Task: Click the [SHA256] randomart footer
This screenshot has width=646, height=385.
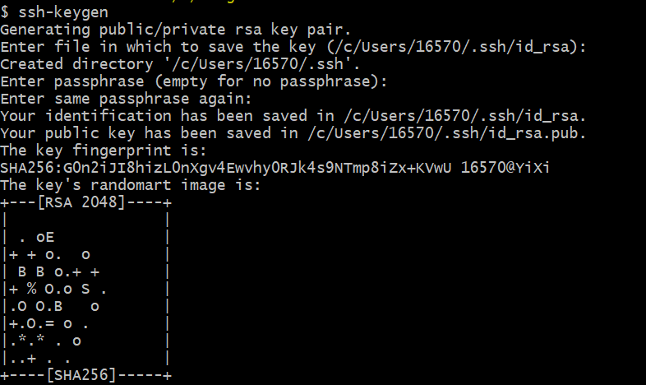Action: (82, 376)
